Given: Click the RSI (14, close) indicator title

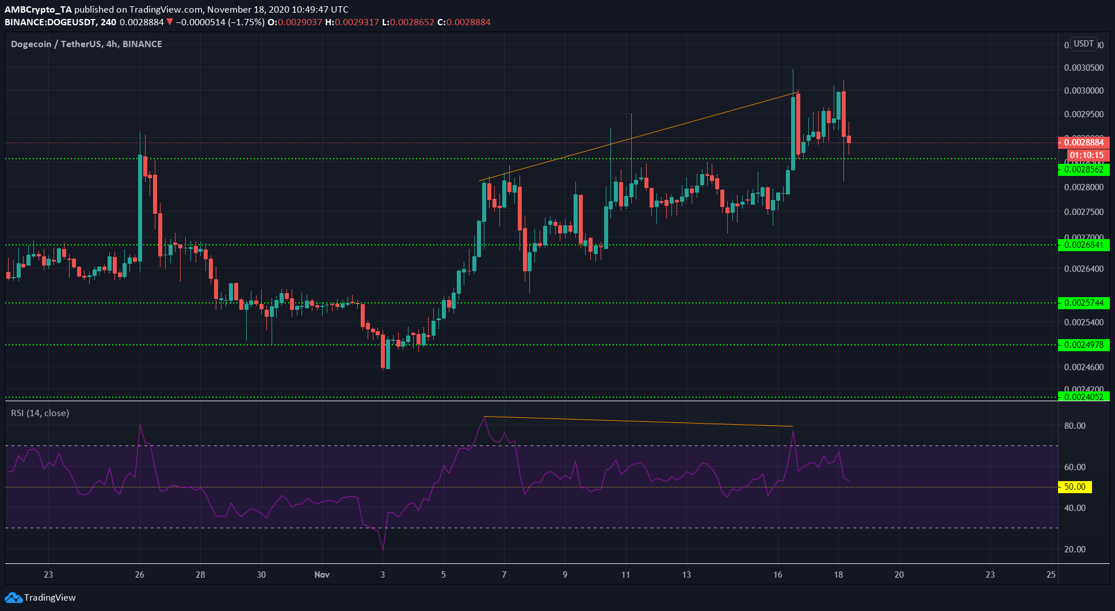Looking at the screenshot, I should pyautogui.click(x=40, y=413).
